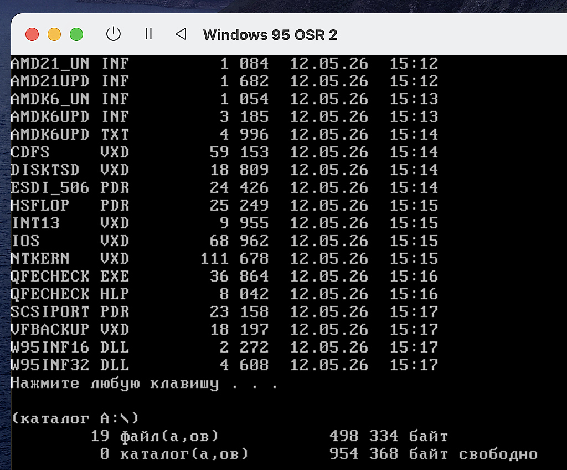Image resolution: width=567 pixels, height=470 pixels.
Task: Click the HSFLOP file size 25 249
Action: click(239, 205)
